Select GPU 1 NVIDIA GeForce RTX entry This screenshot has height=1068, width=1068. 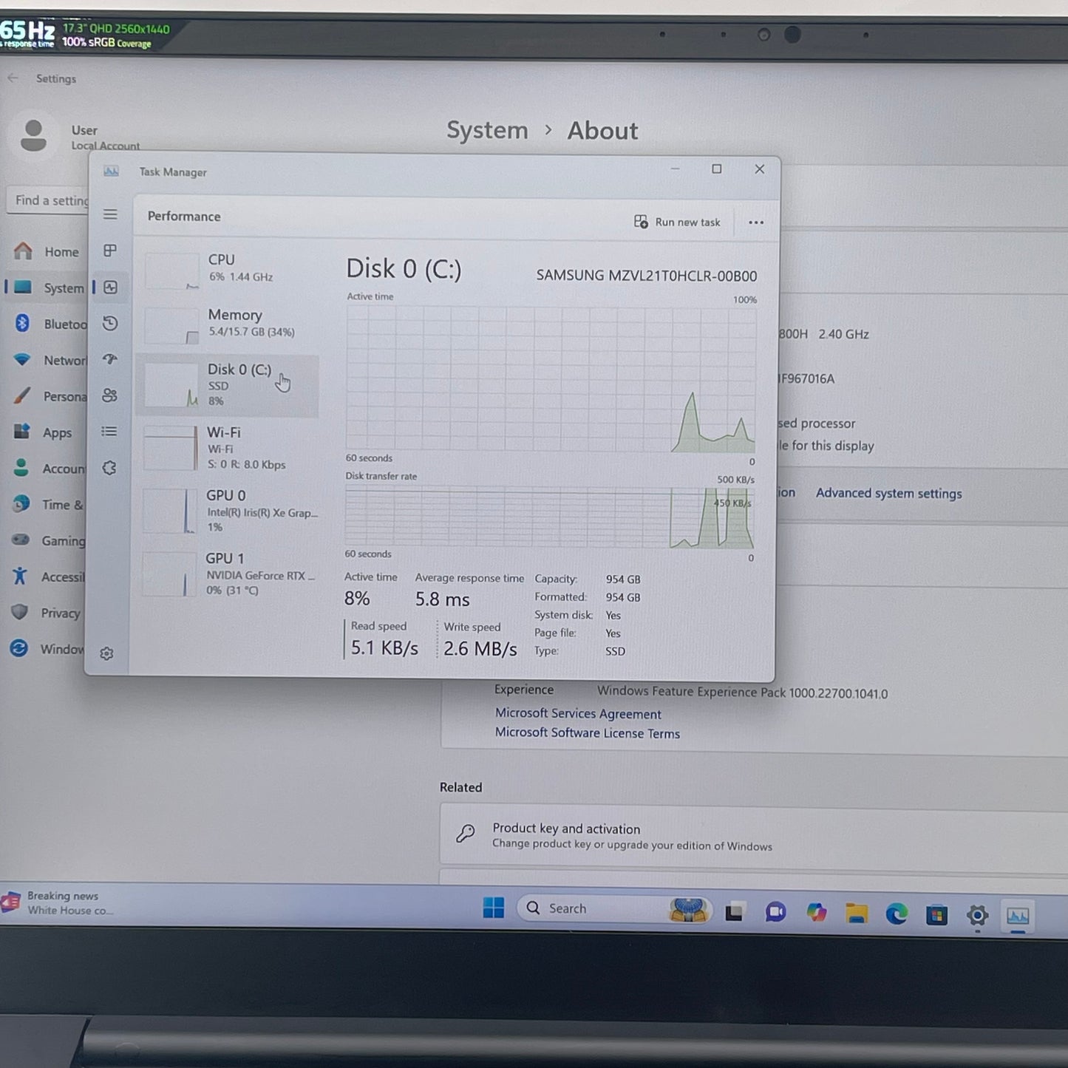(x=228, y=574)
